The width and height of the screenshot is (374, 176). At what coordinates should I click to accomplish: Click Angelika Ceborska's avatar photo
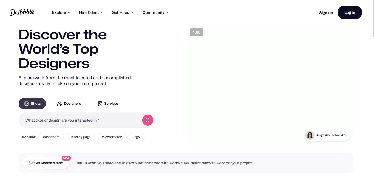point(310,135)
